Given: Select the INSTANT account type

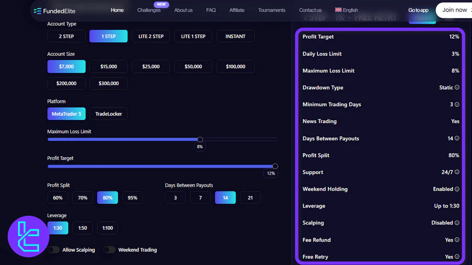Looking at the screenshot, I should pos(235,36).
